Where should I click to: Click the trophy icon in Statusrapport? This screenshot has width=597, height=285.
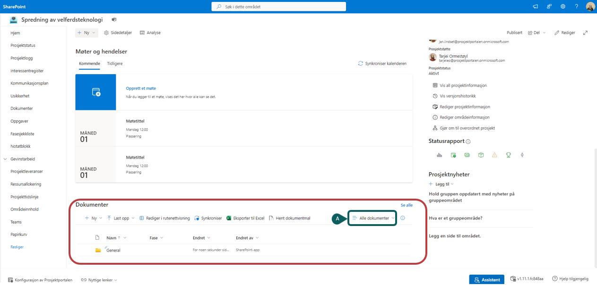coord(508,155)
